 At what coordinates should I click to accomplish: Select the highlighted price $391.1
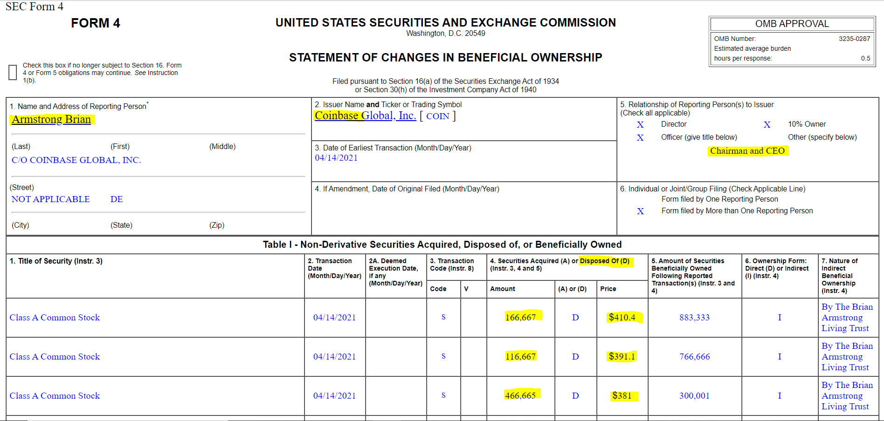[x=622, y=356]
